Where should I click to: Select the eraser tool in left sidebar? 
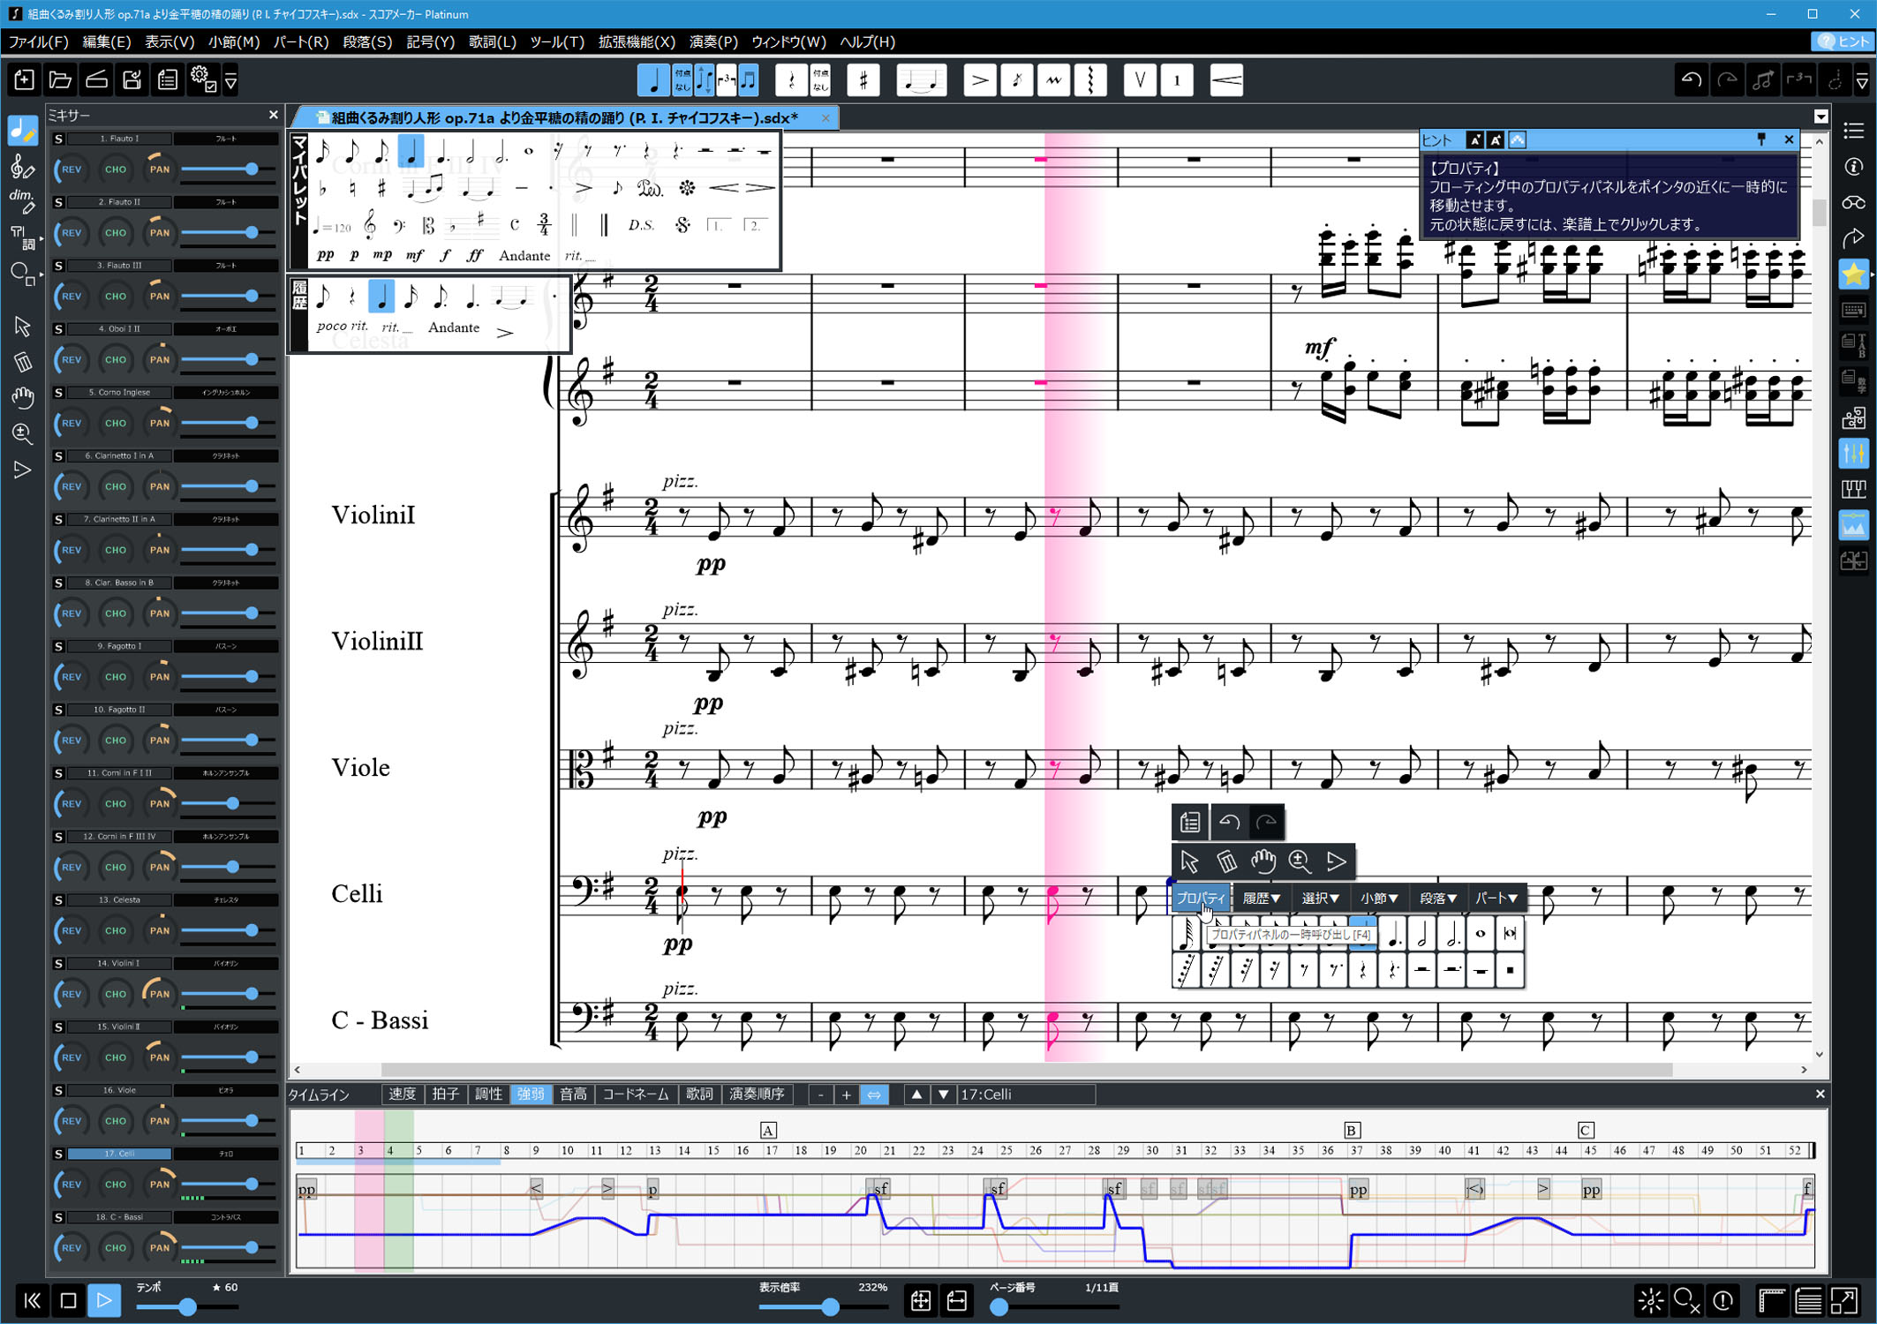click(22, 362)
